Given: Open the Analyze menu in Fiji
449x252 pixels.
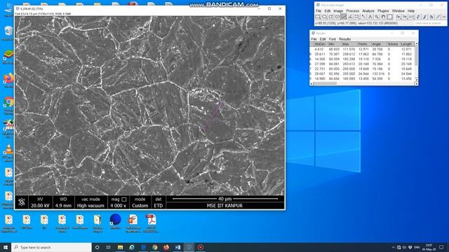Looking at the screenshot, I should [x=368, y=11].
